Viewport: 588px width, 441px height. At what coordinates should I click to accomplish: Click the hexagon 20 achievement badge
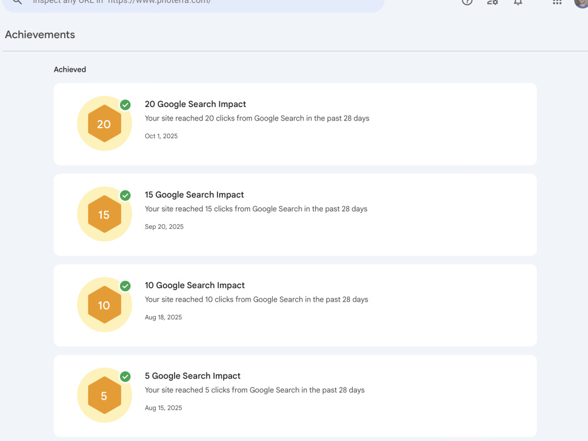104,123
